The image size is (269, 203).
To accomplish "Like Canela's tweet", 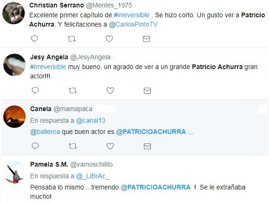I will pos(110,146).
